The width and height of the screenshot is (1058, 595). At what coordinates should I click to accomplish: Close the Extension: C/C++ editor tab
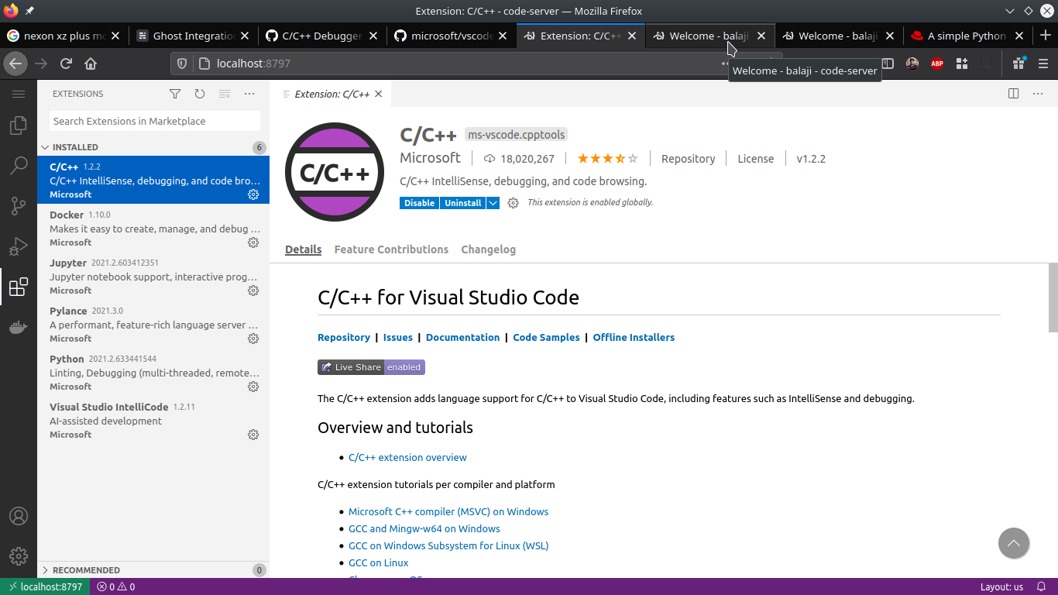(x=379, y=94)
